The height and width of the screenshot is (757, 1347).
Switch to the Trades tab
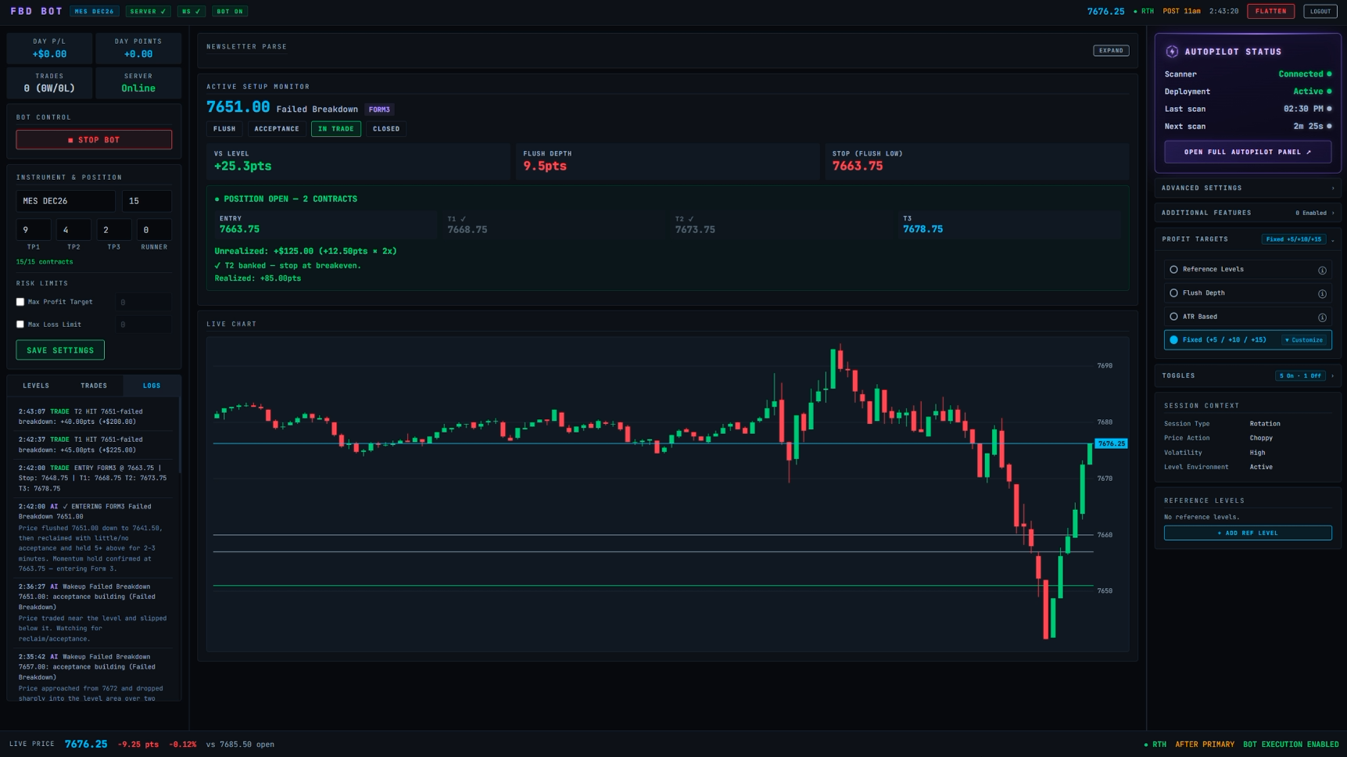pyautogui.click(x=94, y=386)
